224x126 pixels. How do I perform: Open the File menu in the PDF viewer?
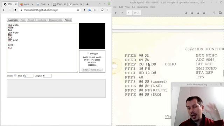[115, 7]
